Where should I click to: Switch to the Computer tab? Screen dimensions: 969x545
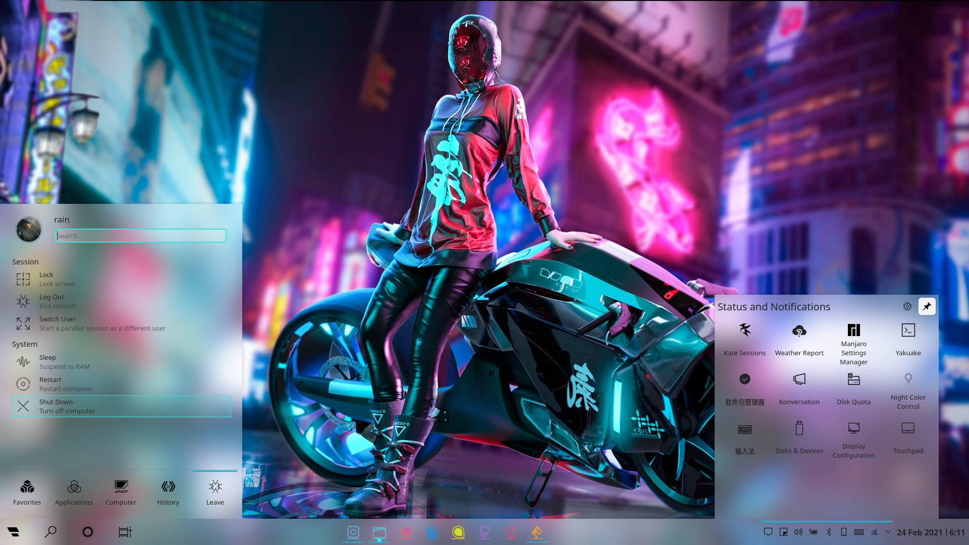coord(121,493)
